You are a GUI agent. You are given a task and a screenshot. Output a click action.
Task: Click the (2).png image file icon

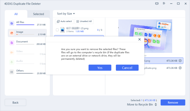click(62, 30)
